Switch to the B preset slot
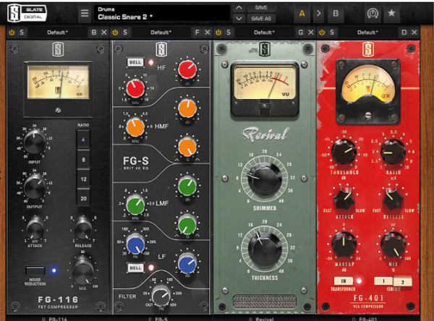Viewport: 434px width, 321px height. pos(335,13)
